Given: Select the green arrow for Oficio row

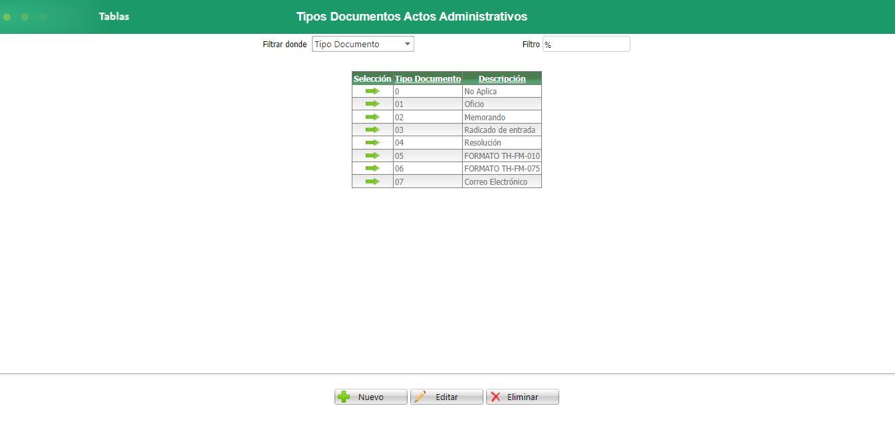Looking at the screenshot, I should (372, 104).
